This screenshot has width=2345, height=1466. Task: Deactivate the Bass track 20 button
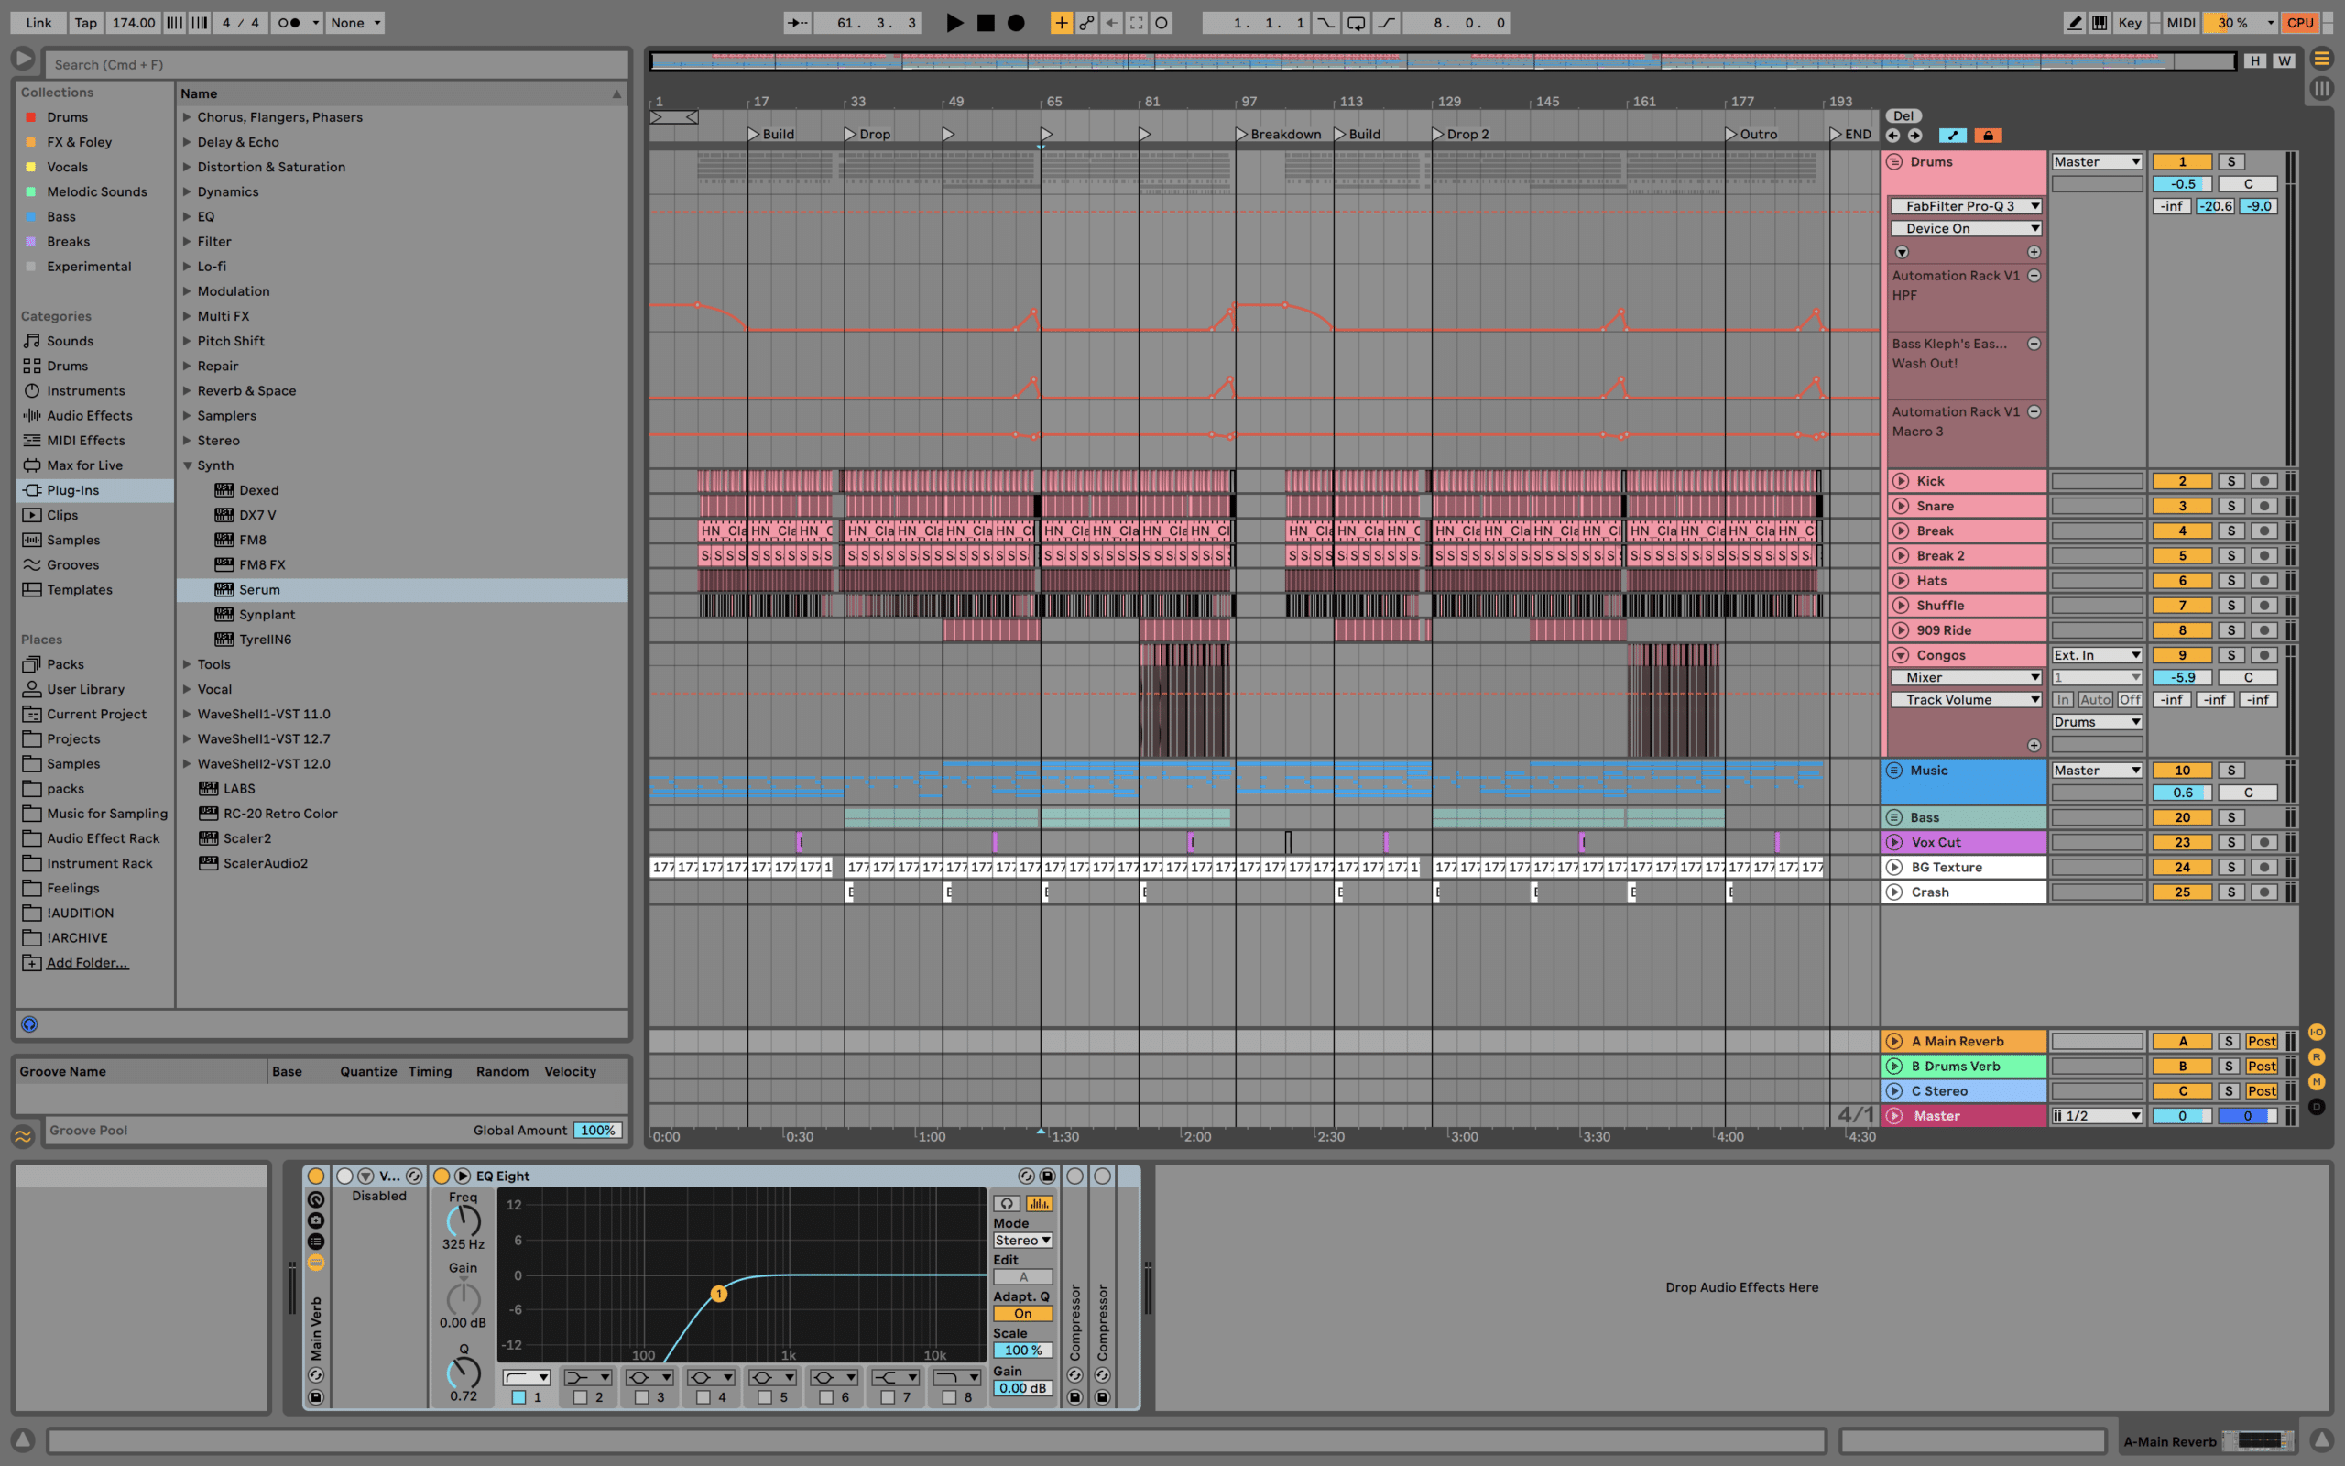click(2182, 817)
